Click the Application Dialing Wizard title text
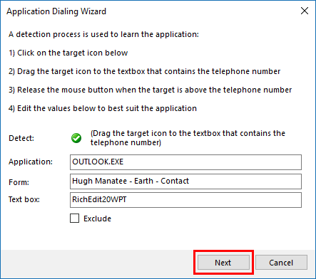Viewport: 316px width, 279px height. (56, 11)
